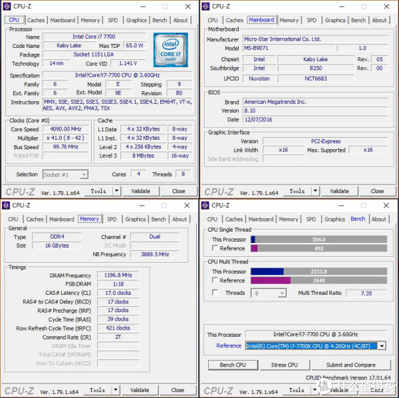399x398 pixels.
Task: Click Row Refresh Cycle Time value 421 clocks
Action: pyautogui.click(x=118, y=328)
